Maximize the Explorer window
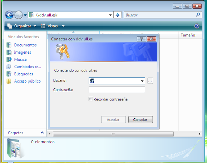 [x=187, y=6]
